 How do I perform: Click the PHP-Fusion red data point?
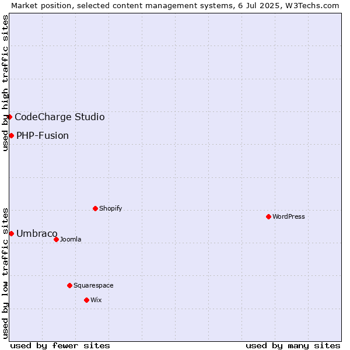[x=12, y=136]
